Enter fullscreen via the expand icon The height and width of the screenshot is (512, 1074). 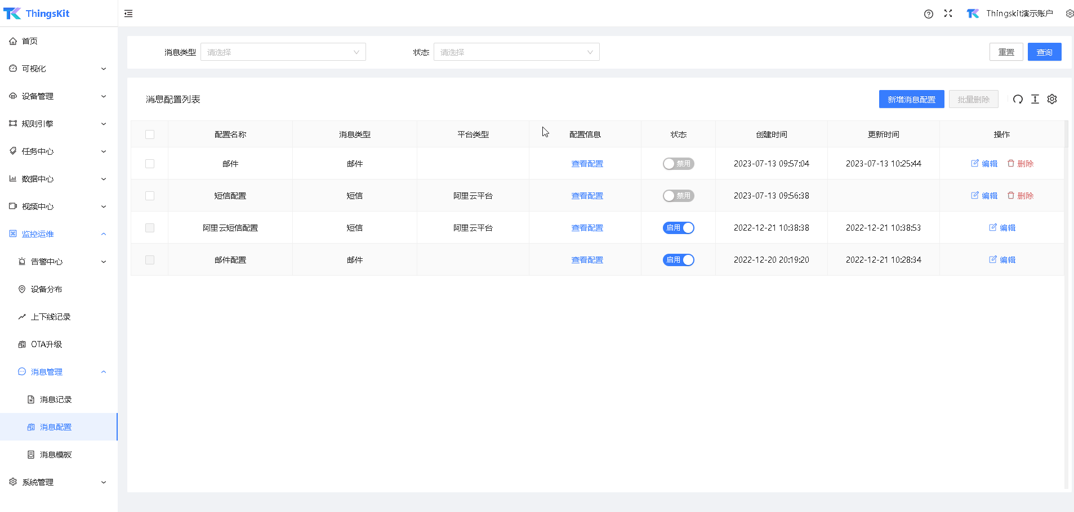[948, 14]
